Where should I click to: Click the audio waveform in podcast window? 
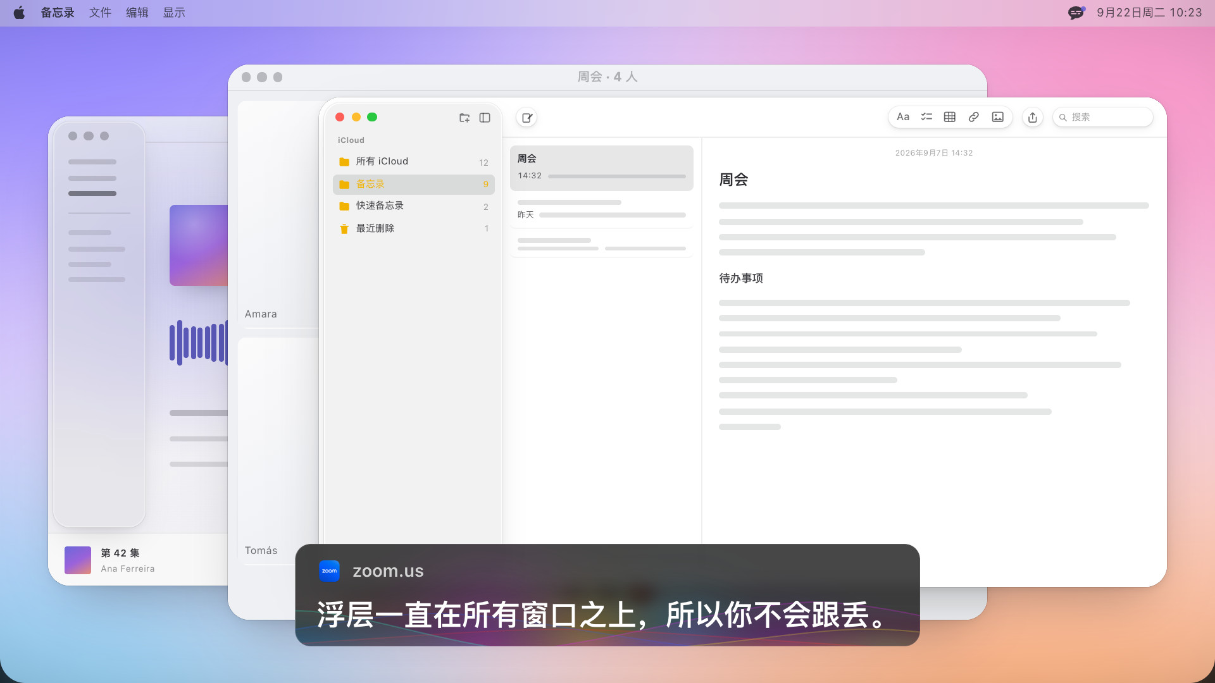199,343
